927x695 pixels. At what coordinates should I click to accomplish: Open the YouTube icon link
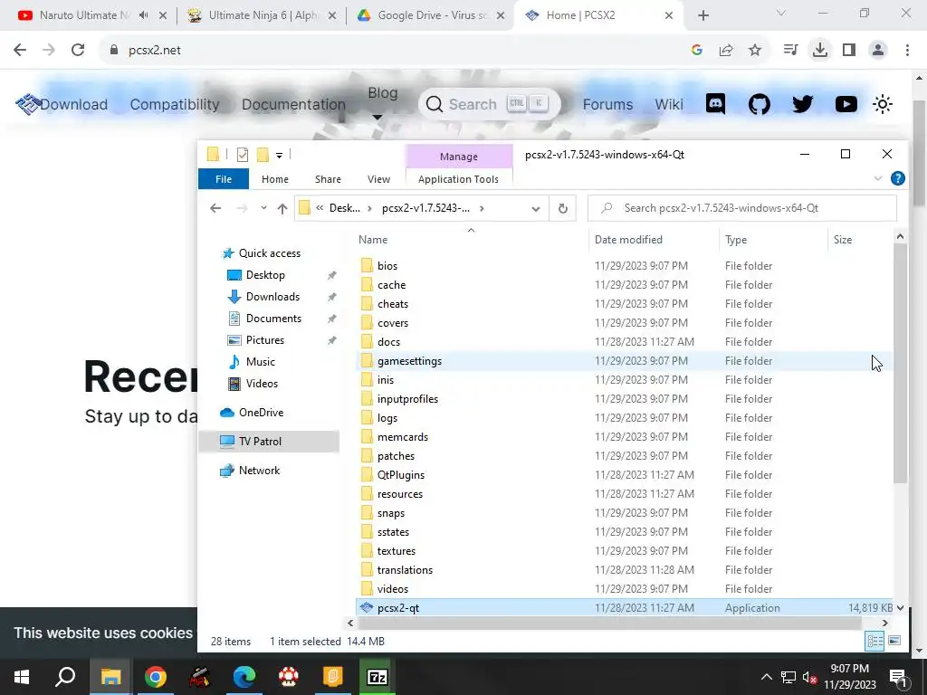point(846,104)
